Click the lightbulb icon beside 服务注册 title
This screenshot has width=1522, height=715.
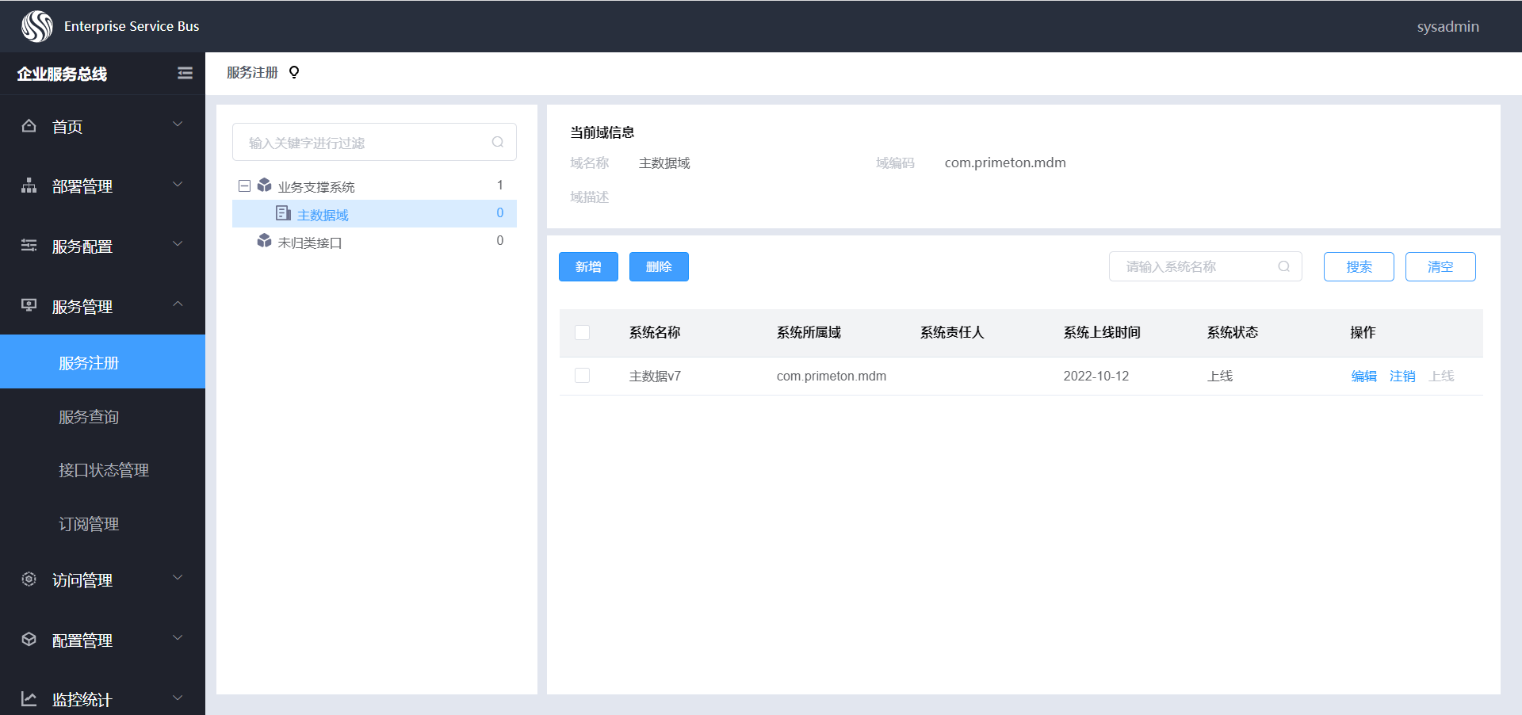click(294, 72)
